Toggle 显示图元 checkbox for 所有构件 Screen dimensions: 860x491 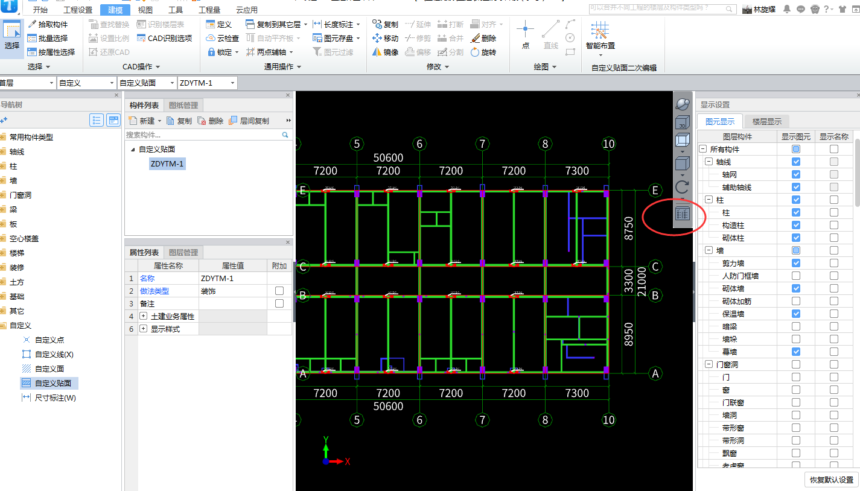click(796, 149)
